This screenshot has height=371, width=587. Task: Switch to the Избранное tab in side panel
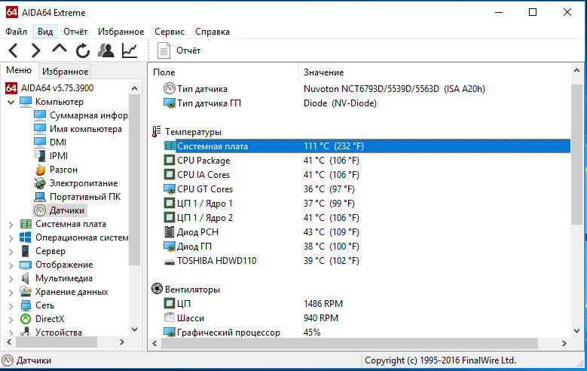65,71
